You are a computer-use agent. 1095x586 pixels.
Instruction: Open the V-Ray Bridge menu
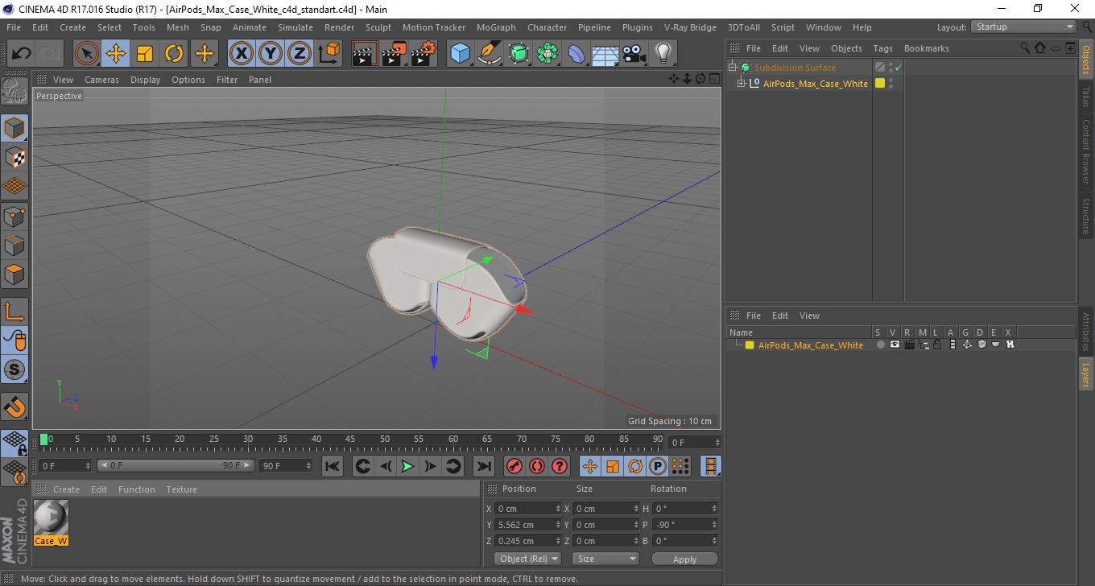click(690, 27)
